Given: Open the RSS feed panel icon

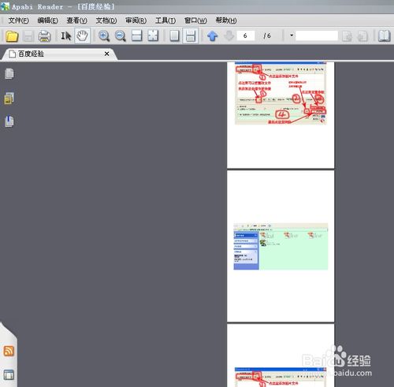Looking at the screenshot, I should [9, 351].
